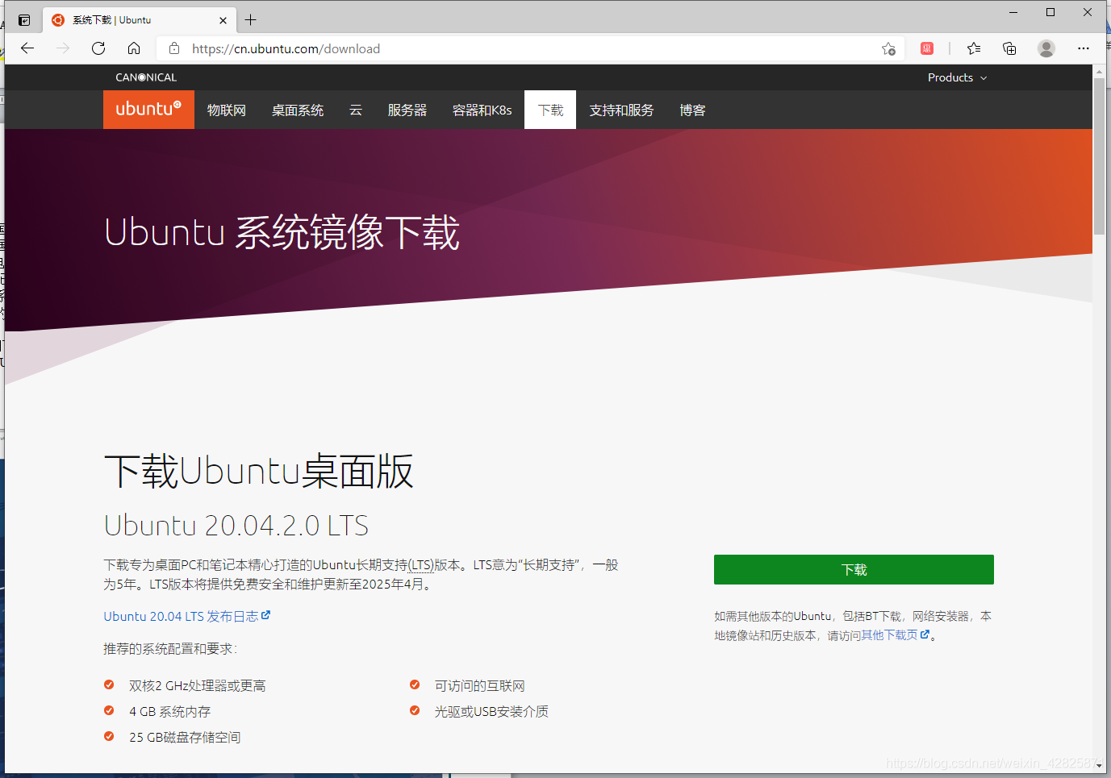Go to the browser Home icon
This screenshot has width=1111, height=778.
tap(134, 48)
